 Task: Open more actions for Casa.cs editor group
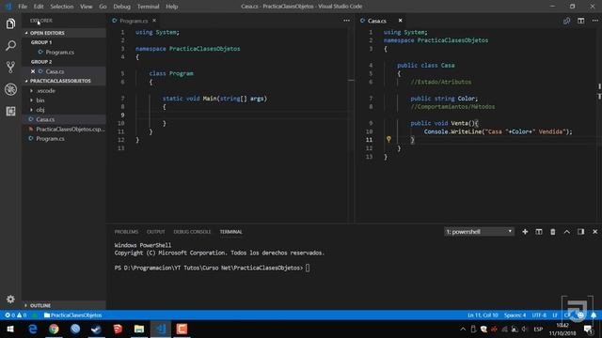[594, 21]
